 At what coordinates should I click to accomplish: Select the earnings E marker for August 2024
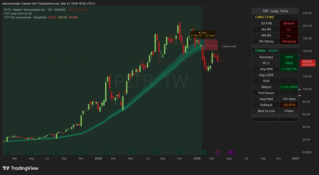click(x=56, y=152)
